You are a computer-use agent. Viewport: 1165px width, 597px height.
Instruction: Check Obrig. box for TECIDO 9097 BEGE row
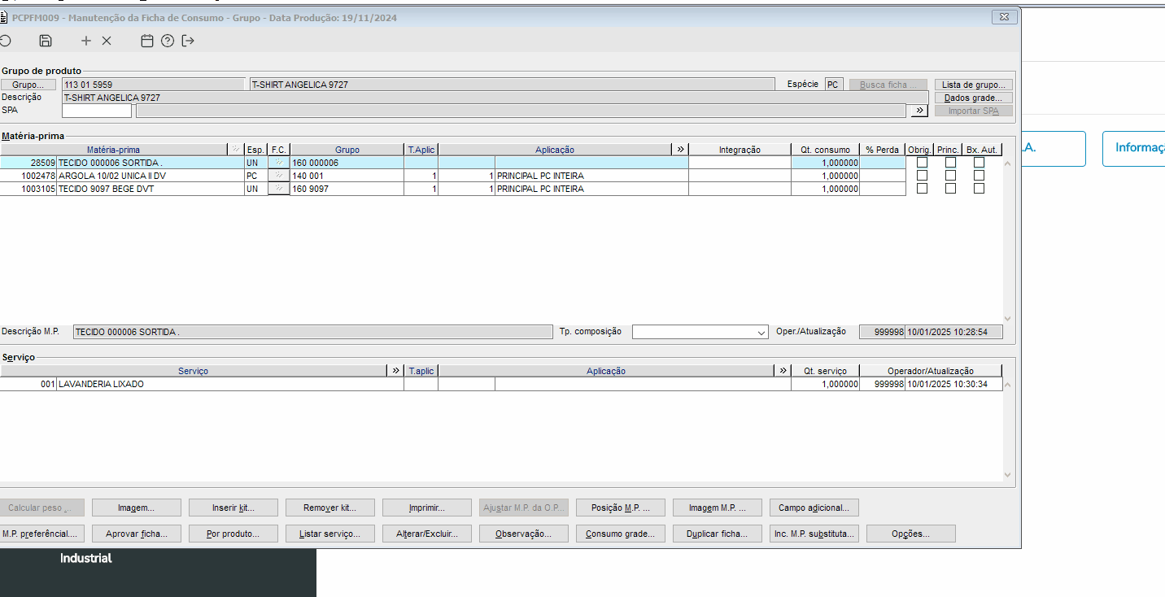(x=922, y=189)
